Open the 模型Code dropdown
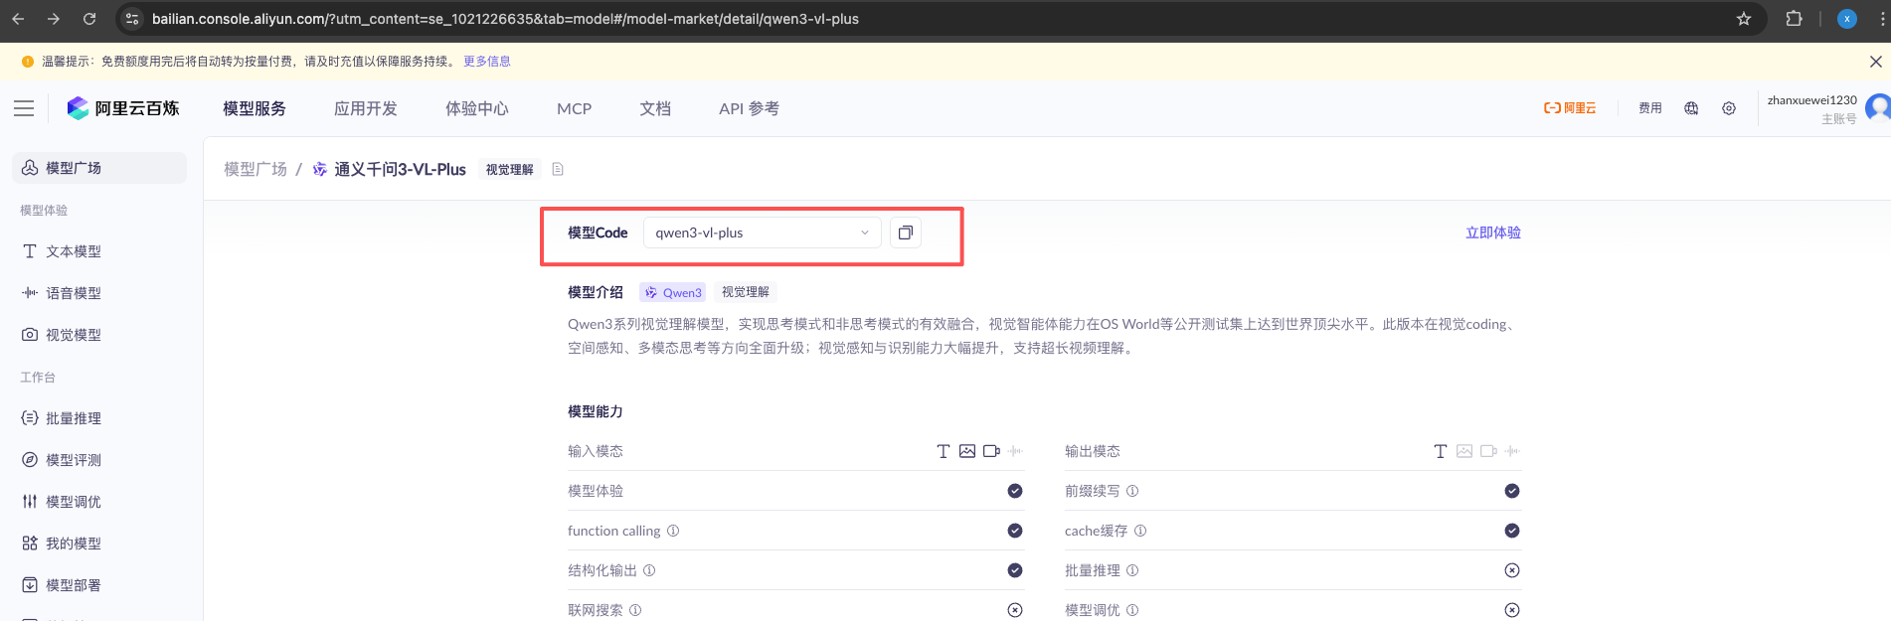 [x=762, y=233]
